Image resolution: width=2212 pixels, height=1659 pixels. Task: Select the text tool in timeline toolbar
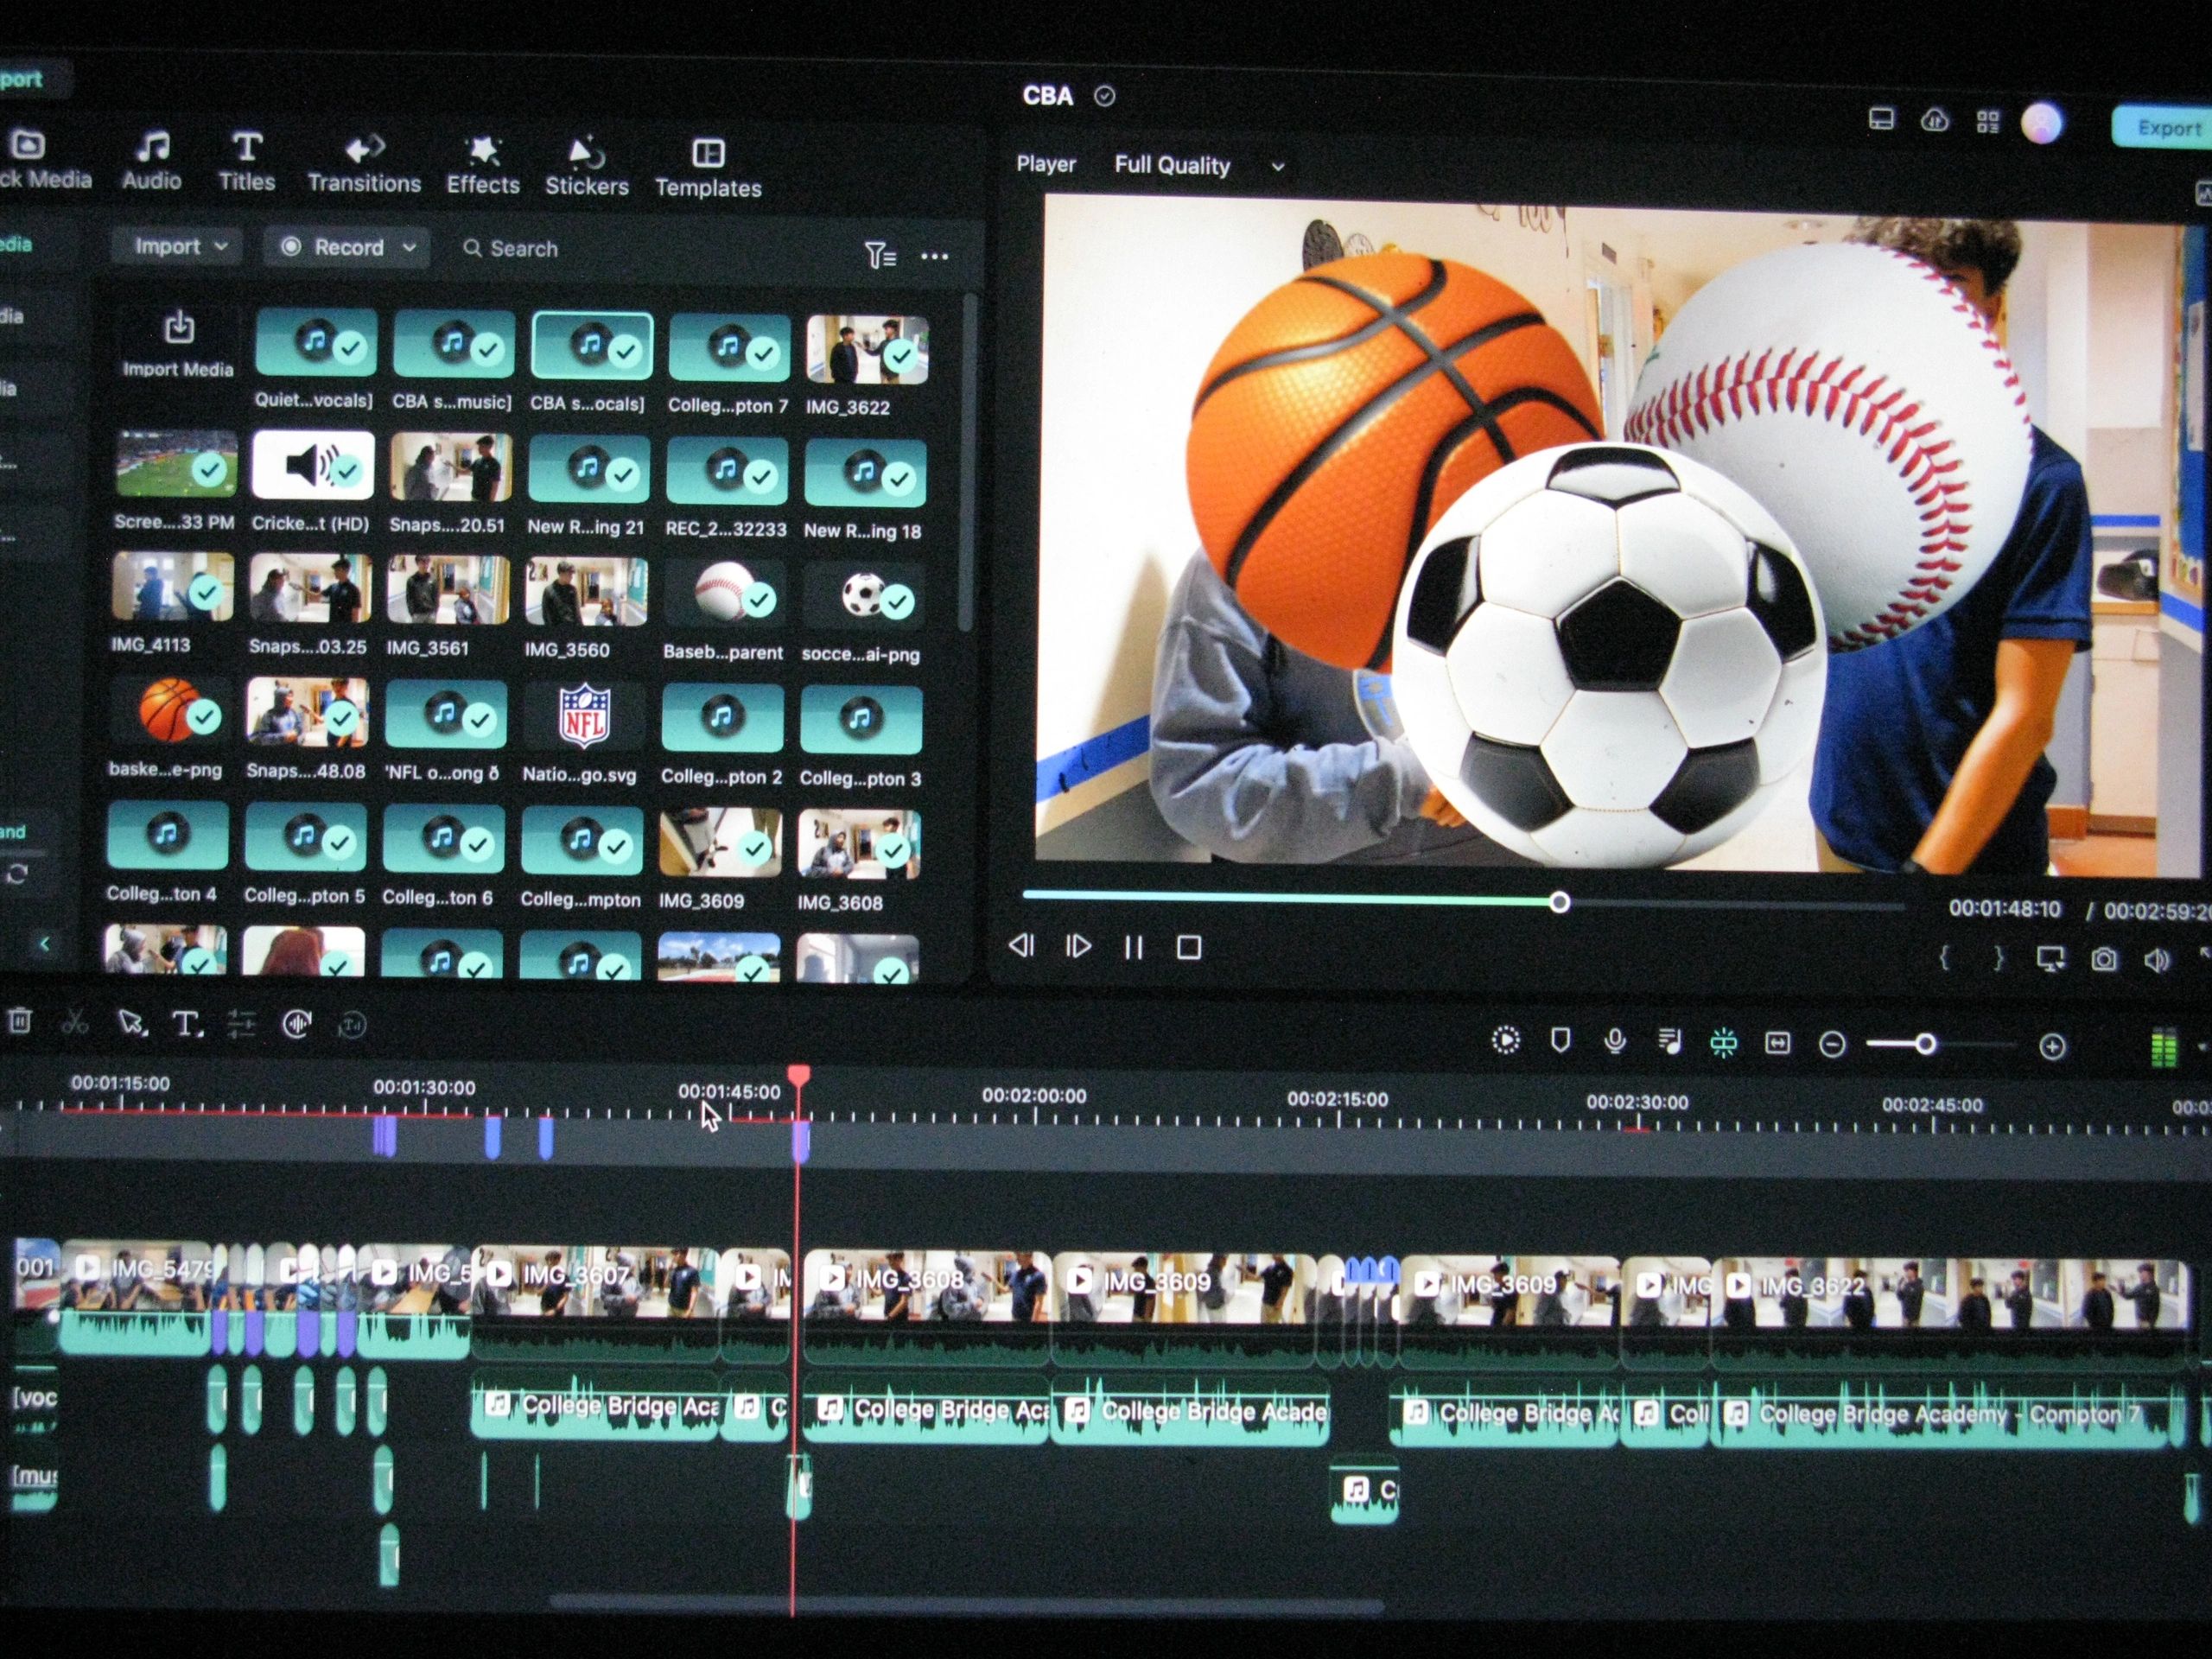pos(186,1023)
